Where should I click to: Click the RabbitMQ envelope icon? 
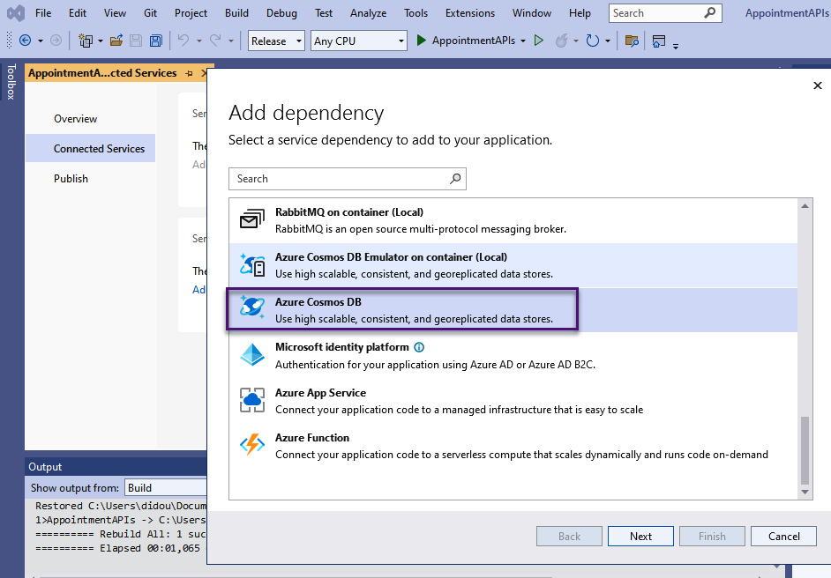pyautogui.click(x=252, y=219)
